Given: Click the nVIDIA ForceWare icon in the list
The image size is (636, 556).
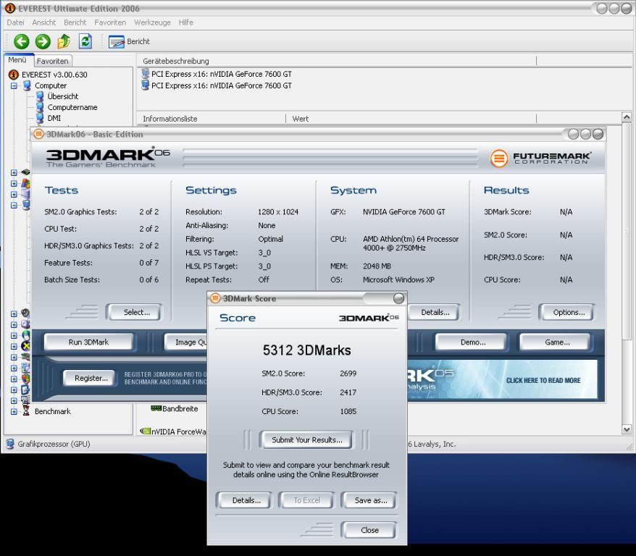Looking at the screenshot, I should click(x=145, y=431).
